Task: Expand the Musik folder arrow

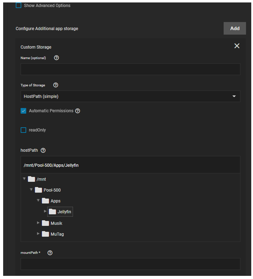Action: [38, 223]
